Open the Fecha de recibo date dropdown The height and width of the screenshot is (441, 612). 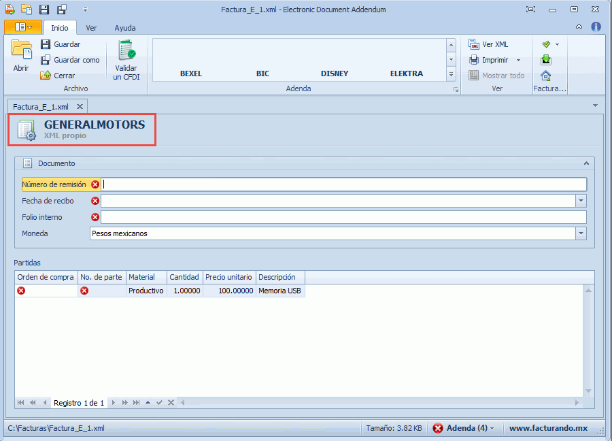(581, 201)
